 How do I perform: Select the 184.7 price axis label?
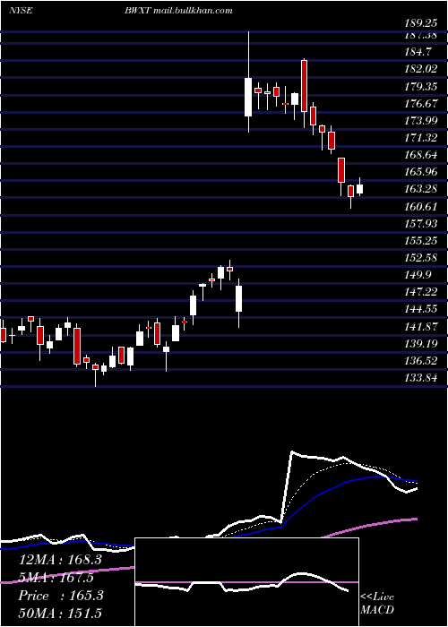[x=418, y=52]
